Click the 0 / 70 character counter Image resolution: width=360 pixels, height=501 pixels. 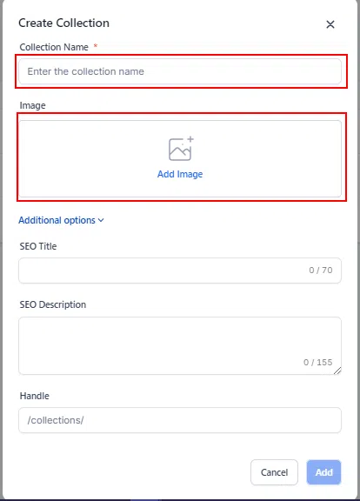(321, 271)
